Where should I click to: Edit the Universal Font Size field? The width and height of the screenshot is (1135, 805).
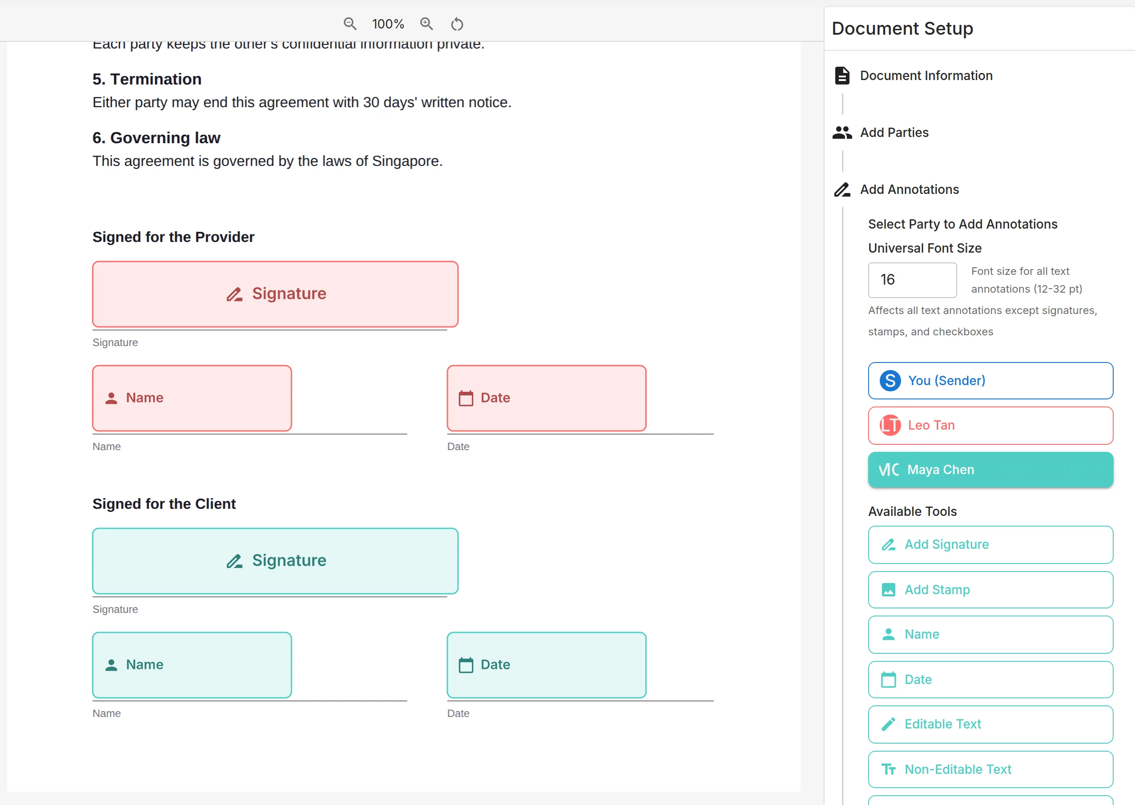click(x=912, y=280)
